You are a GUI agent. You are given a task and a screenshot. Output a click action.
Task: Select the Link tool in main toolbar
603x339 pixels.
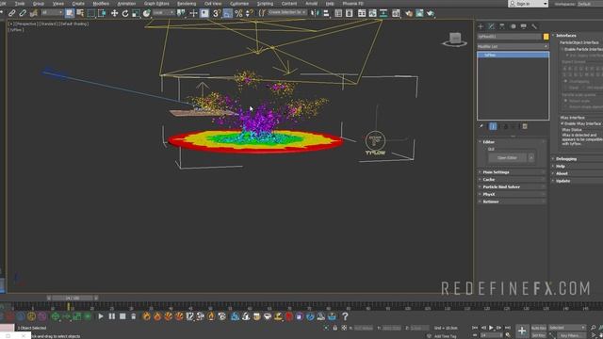[x=12, y=13]
